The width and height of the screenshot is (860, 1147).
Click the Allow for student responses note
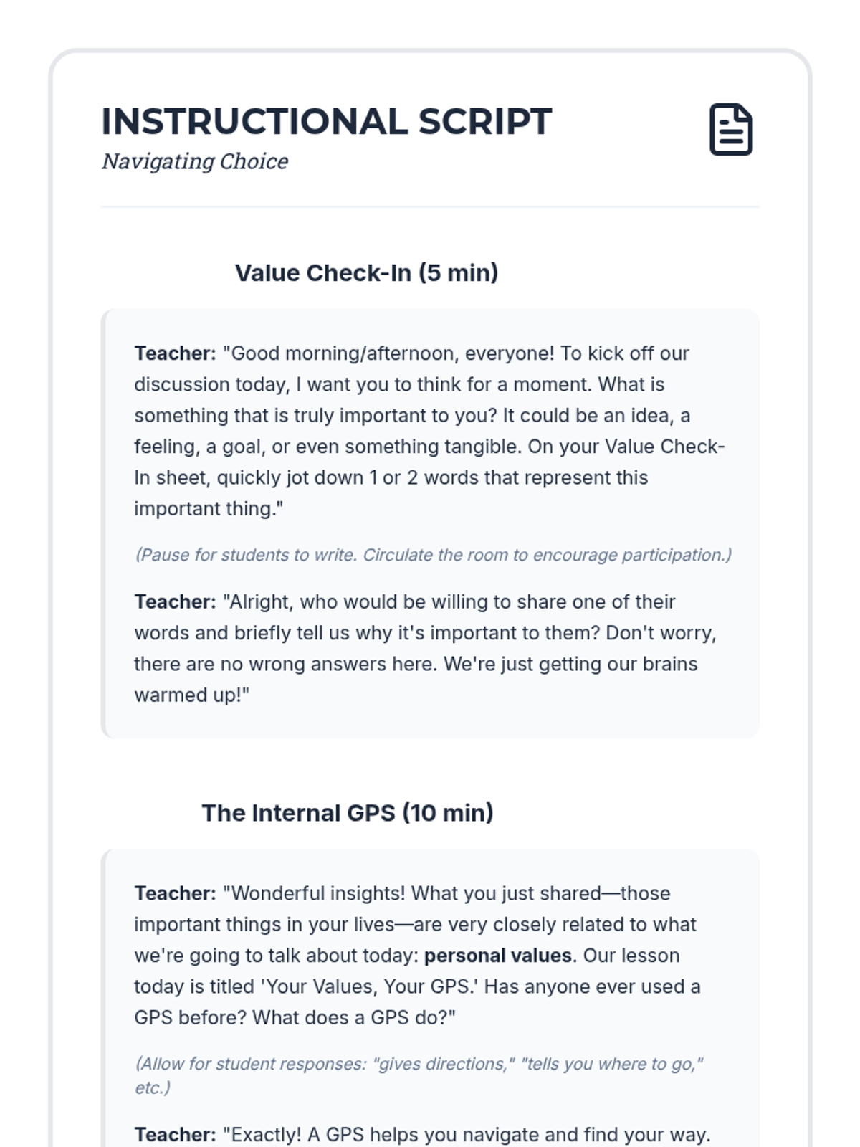coord(419,1075)
